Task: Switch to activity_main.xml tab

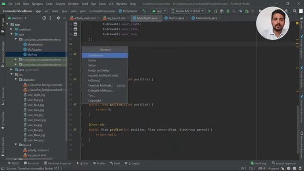Action: coord(85,18)
